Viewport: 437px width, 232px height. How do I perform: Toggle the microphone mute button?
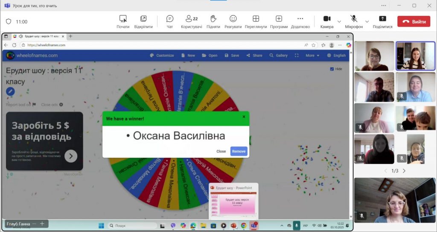point(354,19)
